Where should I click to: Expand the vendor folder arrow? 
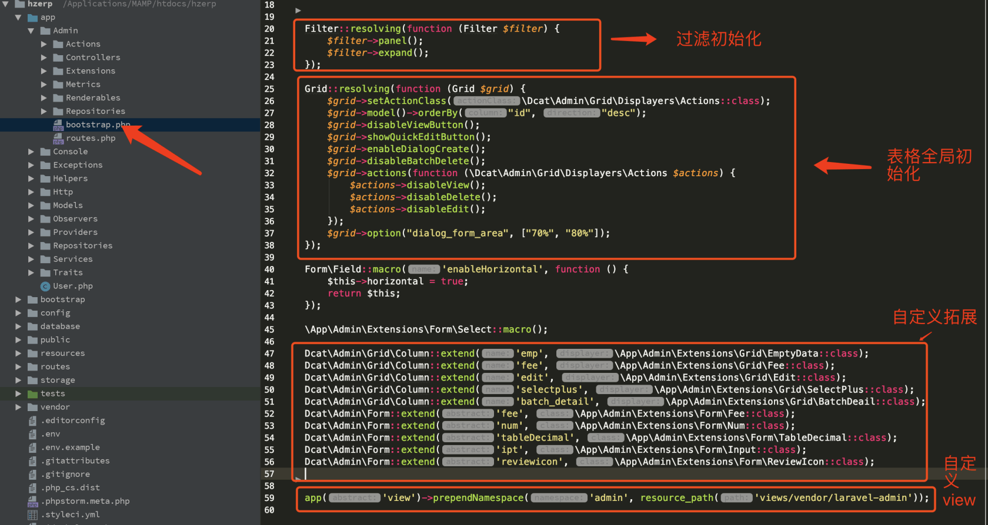click(18, 407)
